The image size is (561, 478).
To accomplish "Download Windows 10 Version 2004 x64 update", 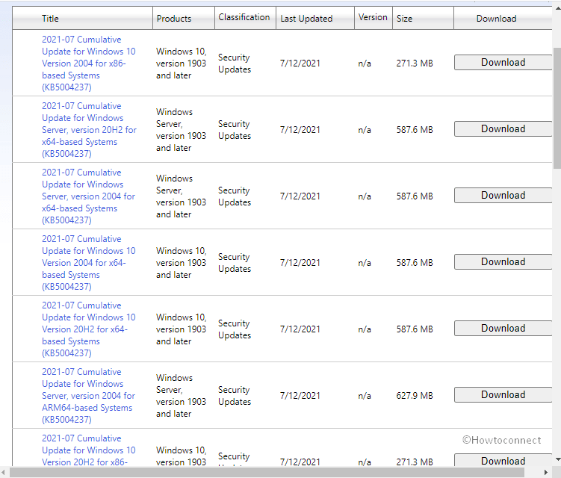I will 503,262.
